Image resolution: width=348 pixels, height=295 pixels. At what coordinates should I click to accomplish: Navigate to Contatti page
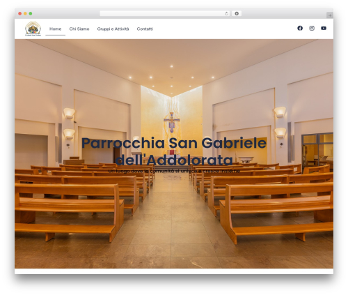tap(145, 29)
